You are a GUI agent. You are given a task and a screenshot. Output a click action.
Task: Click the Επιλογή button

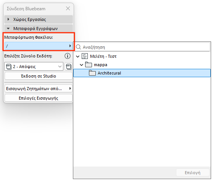[192, 173]
